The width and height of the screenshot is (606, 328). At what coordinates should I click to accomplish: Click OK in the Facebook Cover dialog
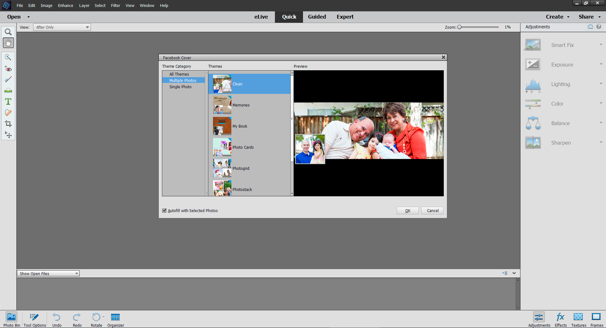tap(407, 210)
